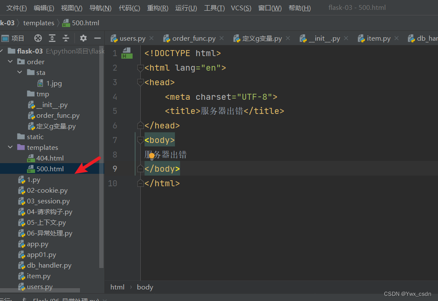Hide the project panel with minus icon
Screen dimensions: 438x301
[97, 38]
